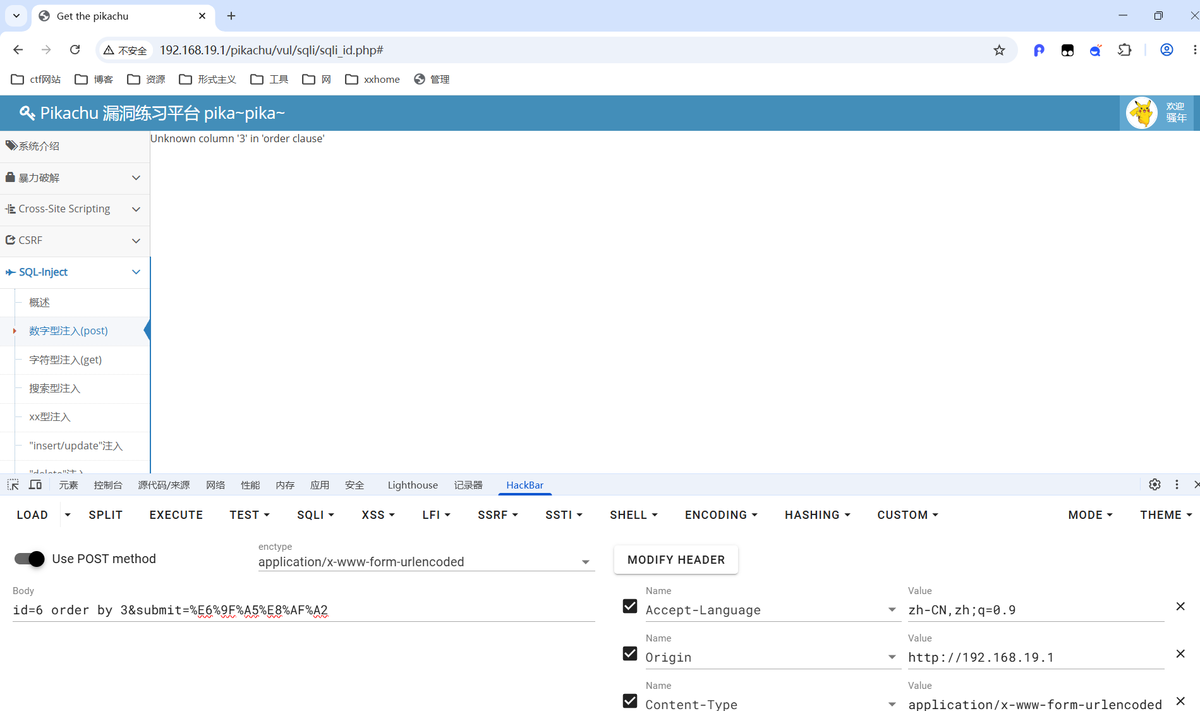The image size is (1200, 711).
Task: Click the MODIFY HEADER button
Action: coord(676,560)
